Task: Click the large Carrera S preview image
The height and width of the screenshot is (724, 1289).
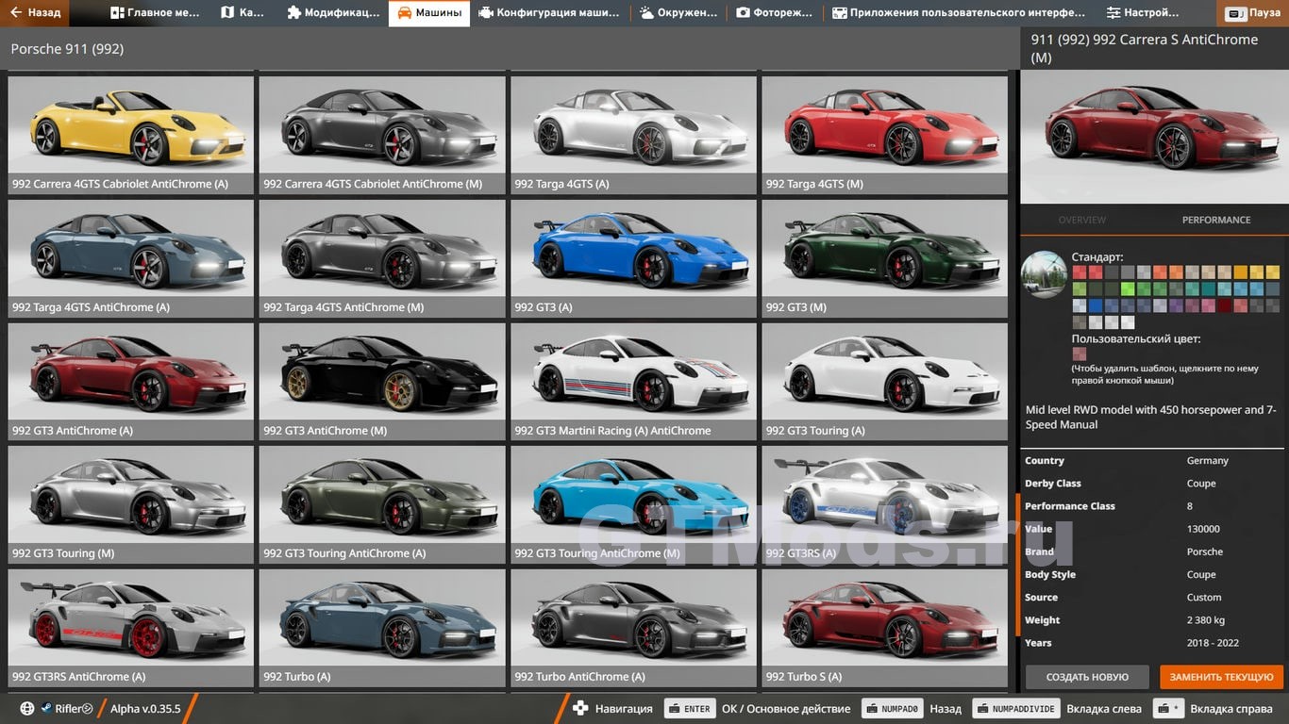Action: 1154,138
